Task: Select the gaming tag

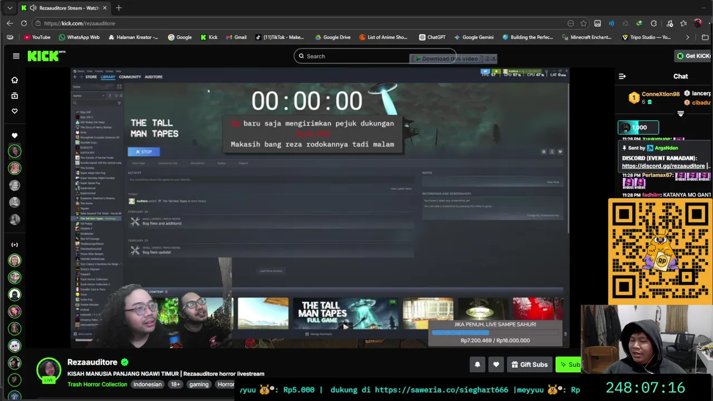Action: (198, 384)
